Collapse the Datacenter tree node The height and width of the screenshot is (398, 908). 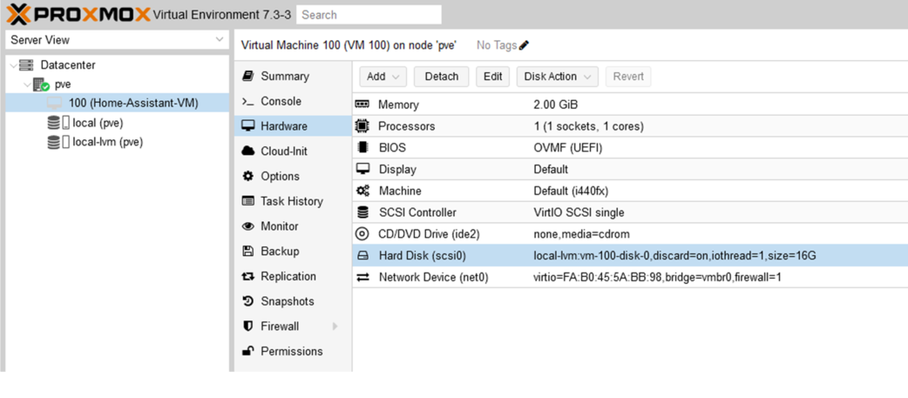[x=13, y=65]
